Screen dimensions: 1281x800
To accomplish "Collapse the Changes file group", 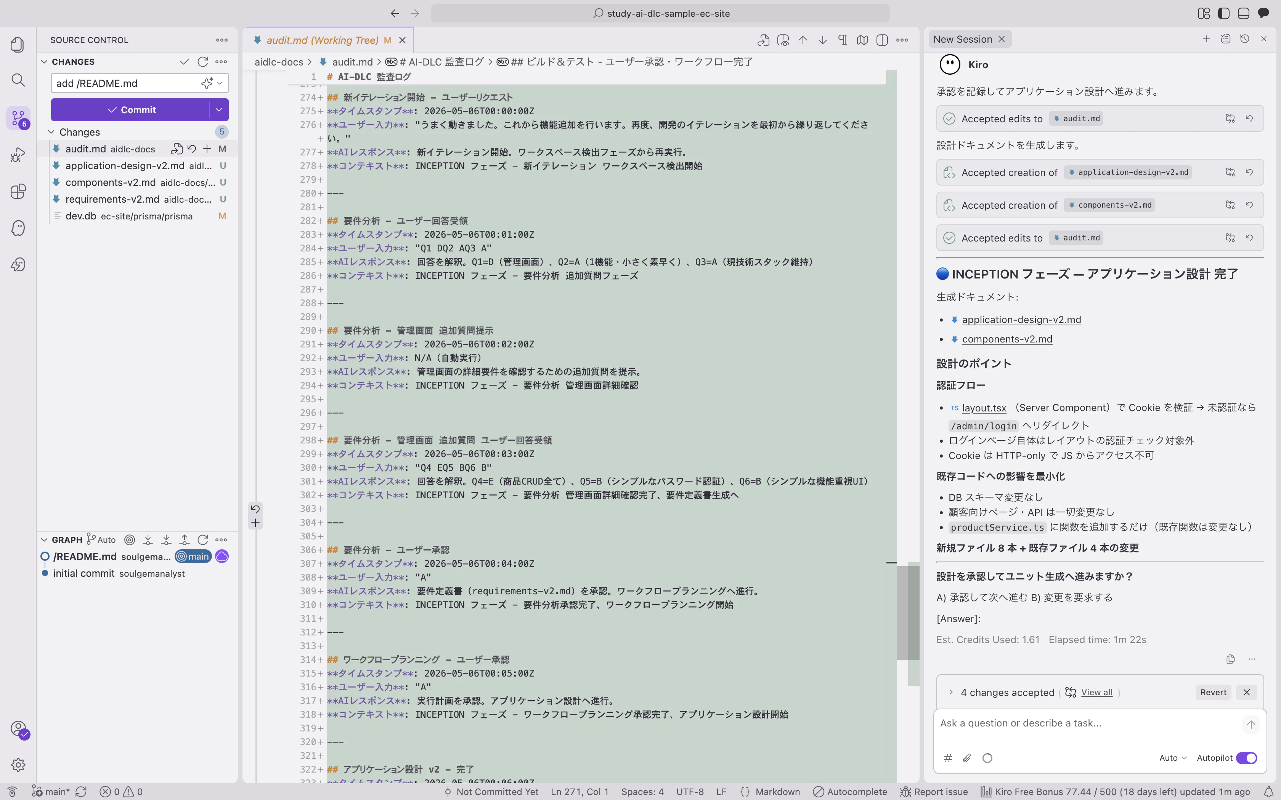I will point(51,132).
